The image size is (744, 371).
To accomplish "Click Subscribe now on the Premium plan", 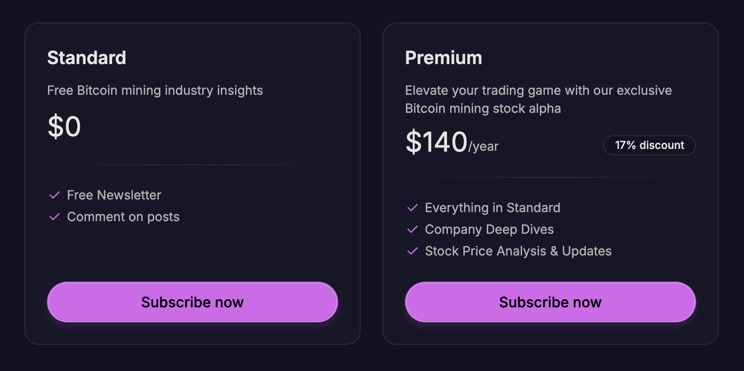I will coord(550,302).
